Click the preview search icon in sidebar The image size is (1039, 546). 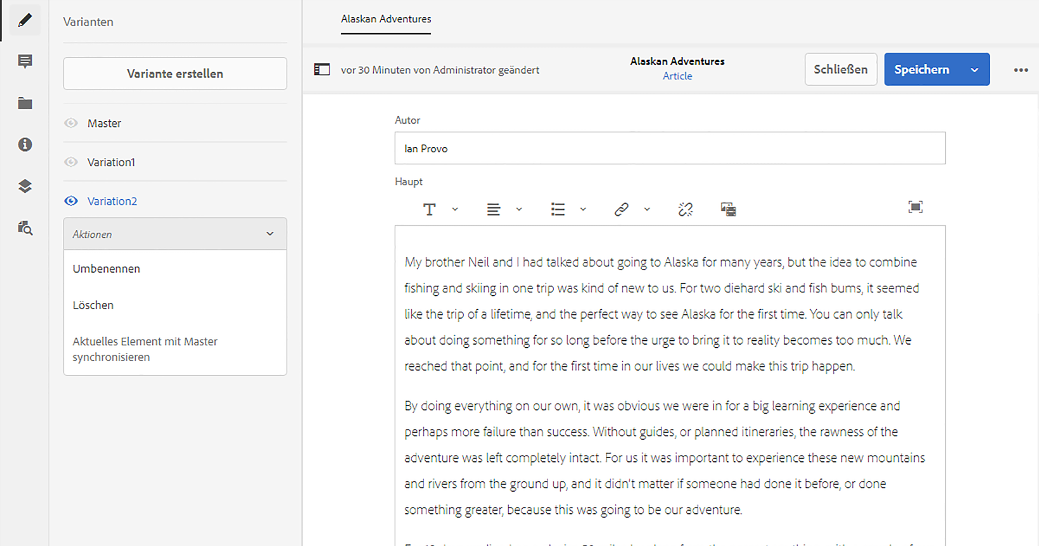[x=25, y=228]
